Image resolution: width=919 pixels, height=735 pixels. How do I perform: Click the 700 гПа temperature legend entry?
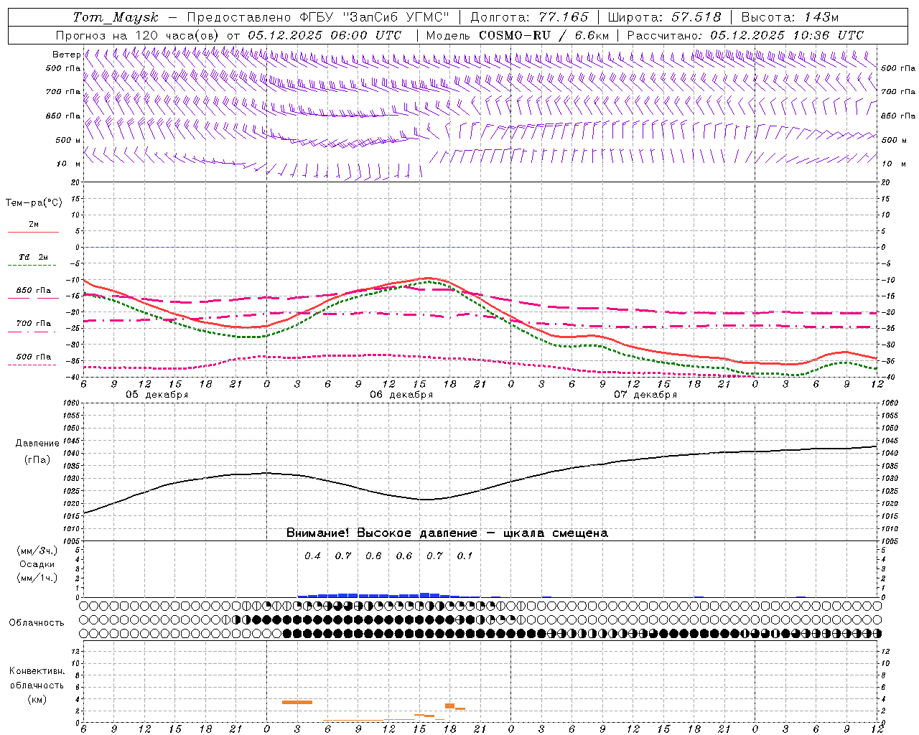(x=33, y=324)
